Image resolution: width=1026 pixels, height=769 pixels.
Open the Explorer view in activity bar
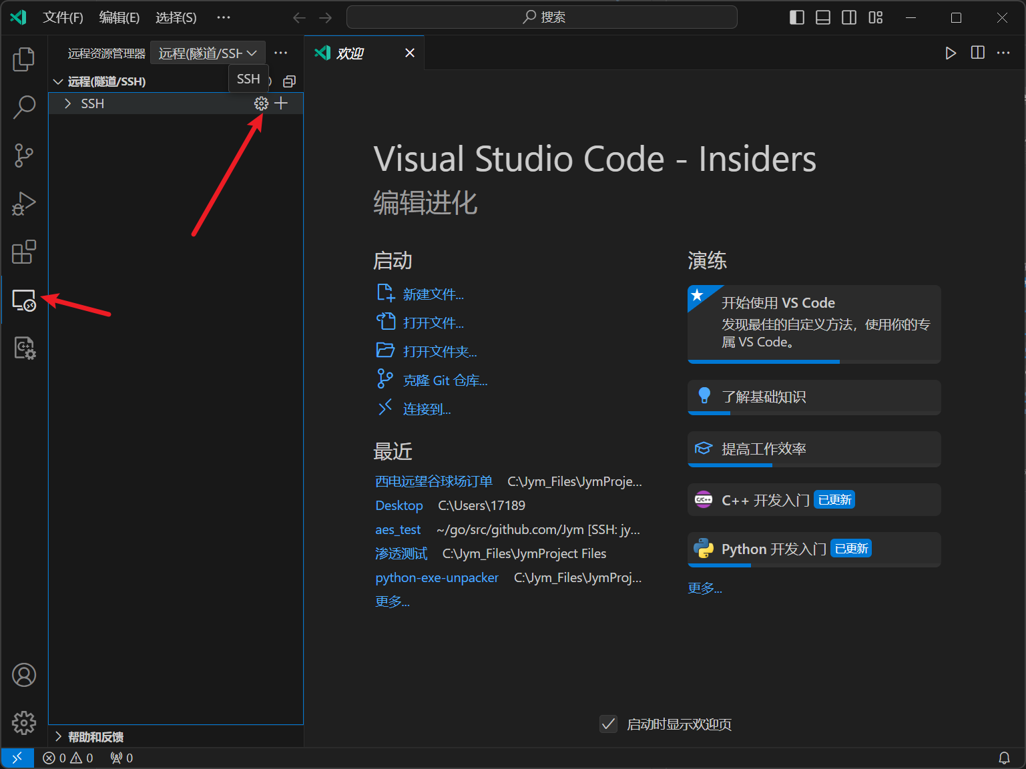point(24,59)
